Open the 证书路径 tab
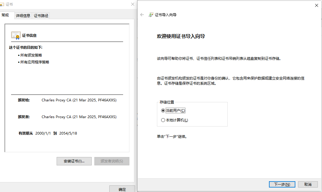The height and width of the screenshot is (192, 322). [41, 16]
